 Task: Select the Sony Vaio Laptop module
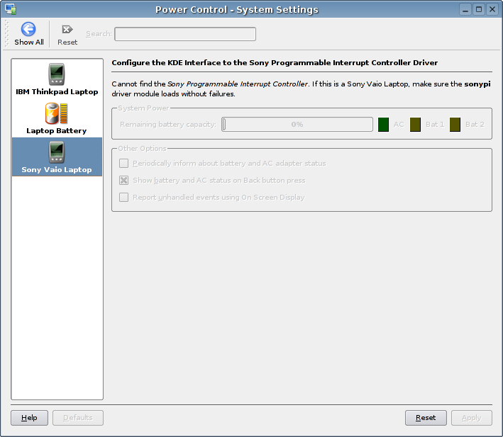[57, 157]
